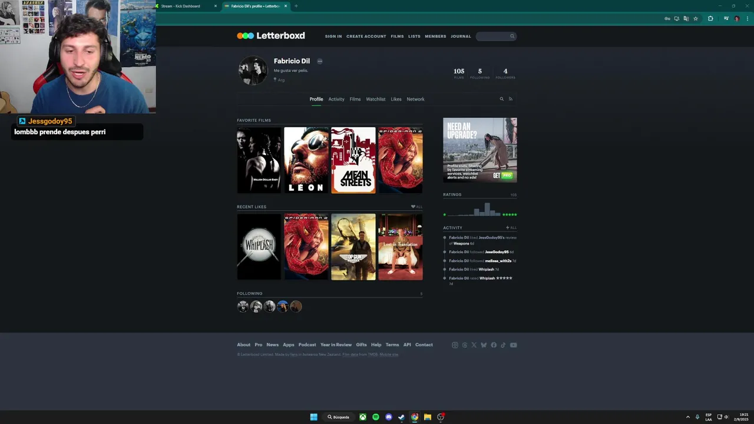Open the Likes tab
This screenshot has width=754, height=424.
tap(396, 99)
